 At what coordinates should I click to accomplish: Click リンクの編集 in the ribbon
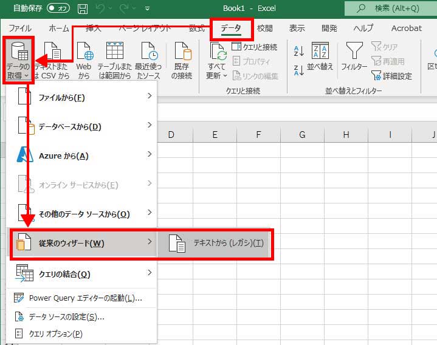pyautogui.click(x=255, y=76)
